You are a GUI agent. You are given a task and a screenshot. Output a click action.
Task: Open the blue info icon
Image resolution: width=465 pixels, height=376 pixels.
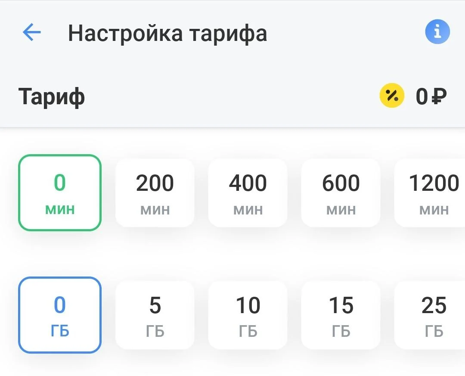[x=437, y=32]
